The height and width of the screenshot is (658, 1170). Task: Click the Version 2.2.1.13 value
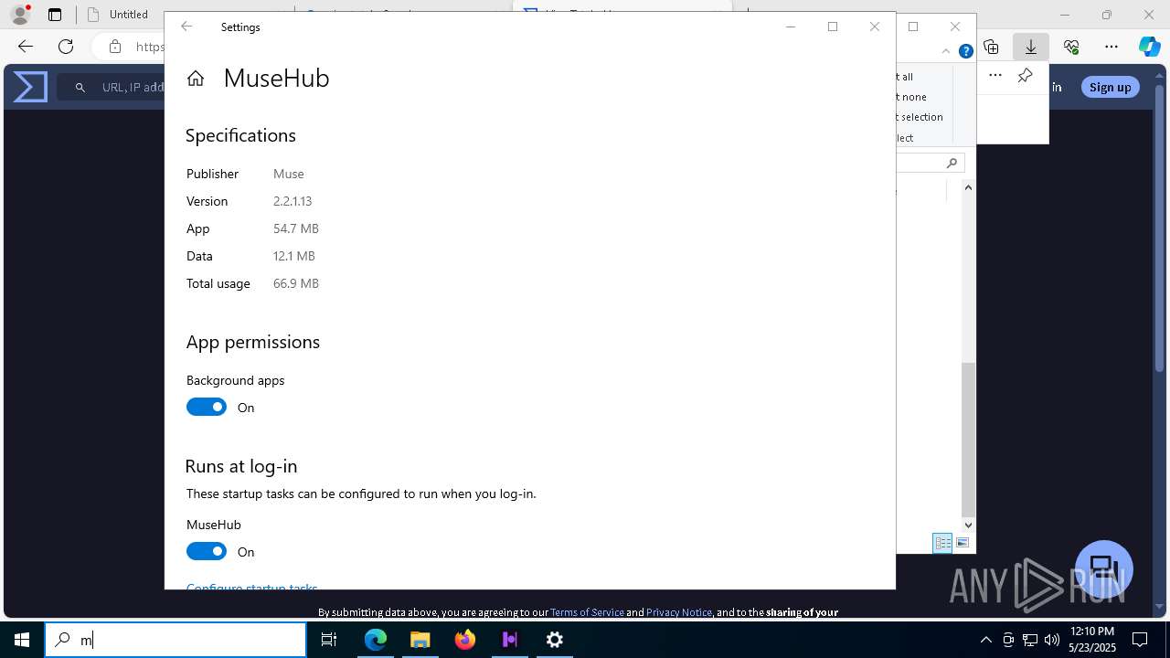(x=292, y=201)
